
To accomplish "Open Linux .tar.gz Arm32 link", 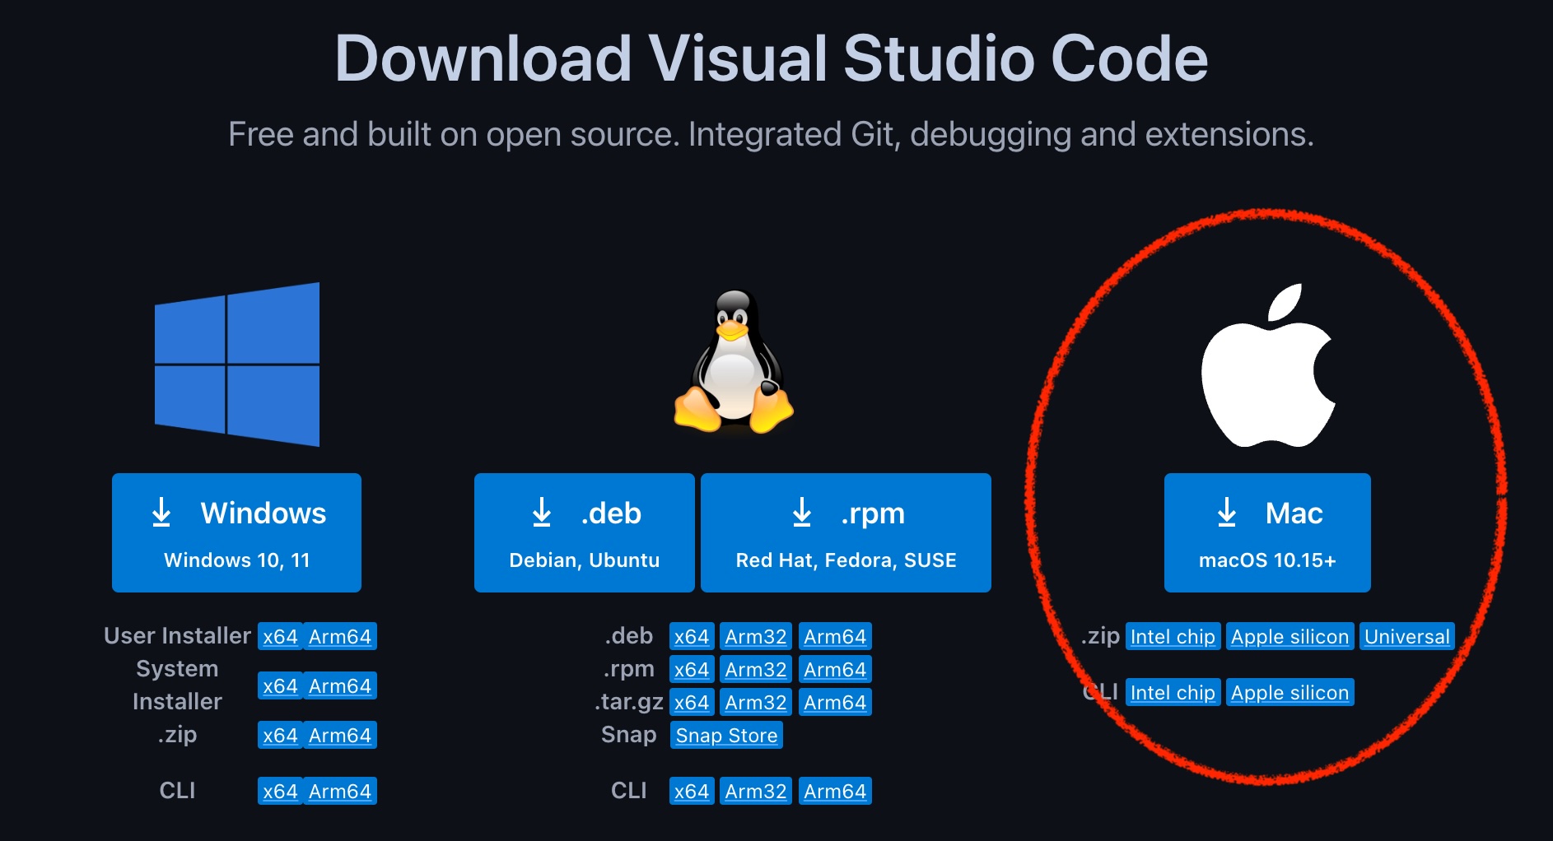I will tap(756, 702).
